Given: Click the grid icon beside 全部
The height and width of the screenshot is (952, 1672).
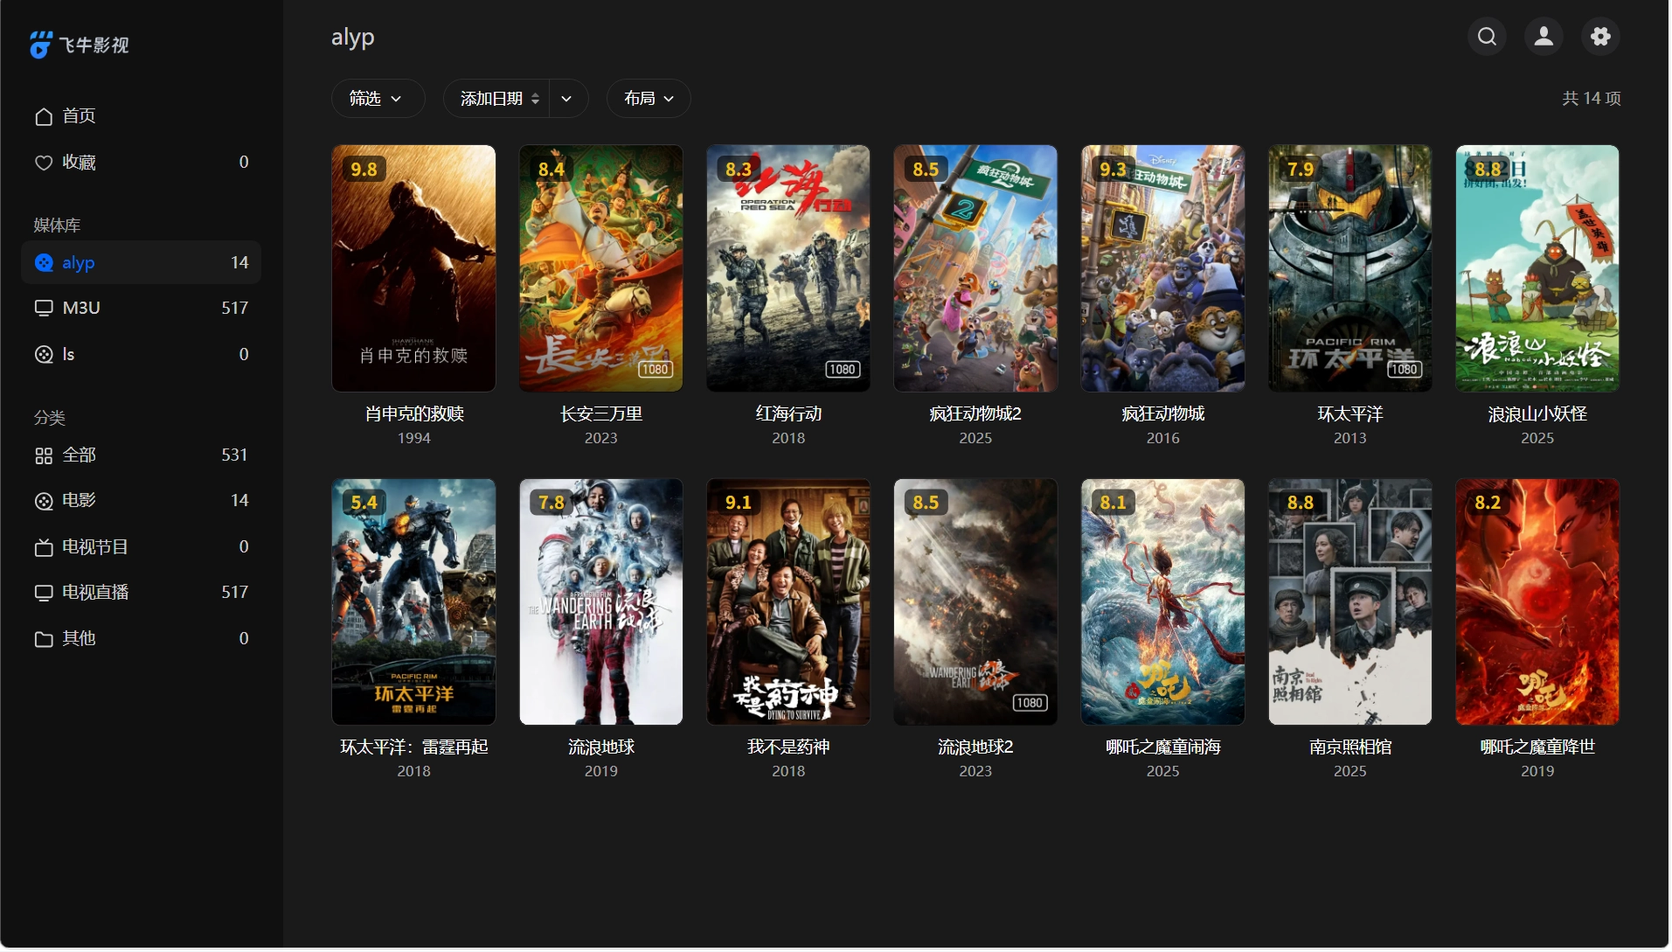Looking at the screenshot, I should [44, 455].
